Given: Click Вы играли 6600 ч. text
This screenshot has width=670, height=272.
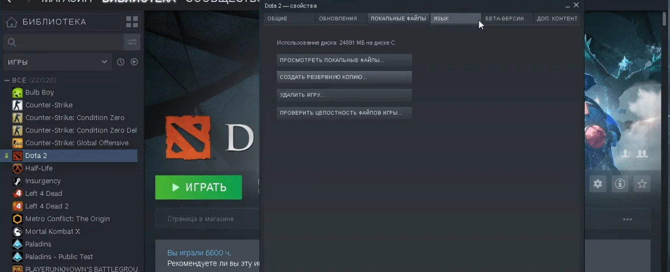Looking at the screenshot, I should tap(199, 253).
